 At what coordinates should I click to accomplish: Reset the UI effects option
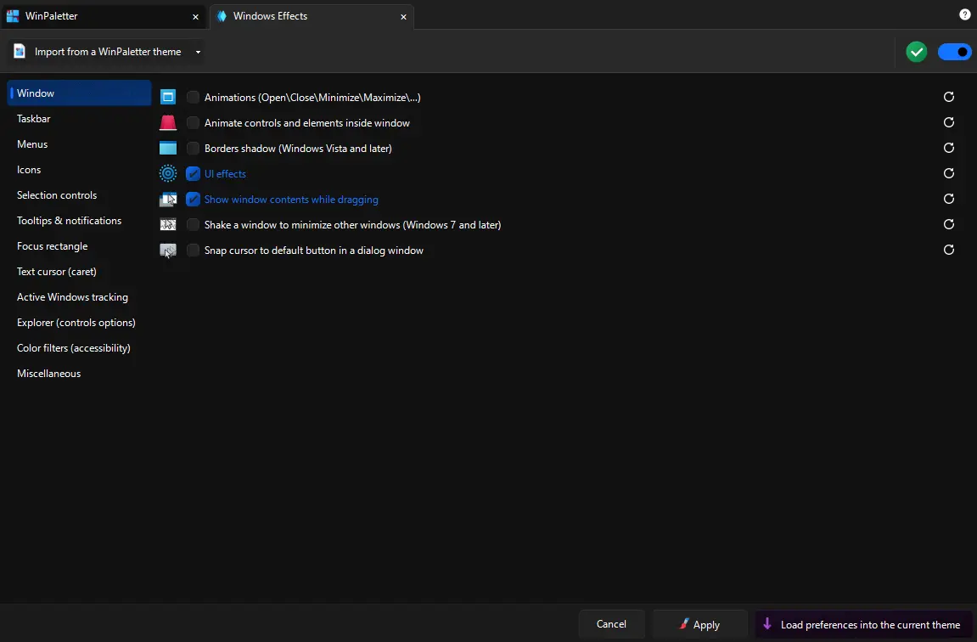pyautogui.click(x=948, y=173)
